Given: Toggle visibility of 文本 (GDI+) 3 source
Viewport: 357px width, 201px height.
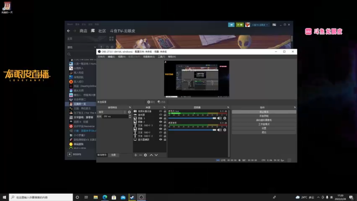Looking at the screenshot, I should pyautogui.click(x=161, y=126).
